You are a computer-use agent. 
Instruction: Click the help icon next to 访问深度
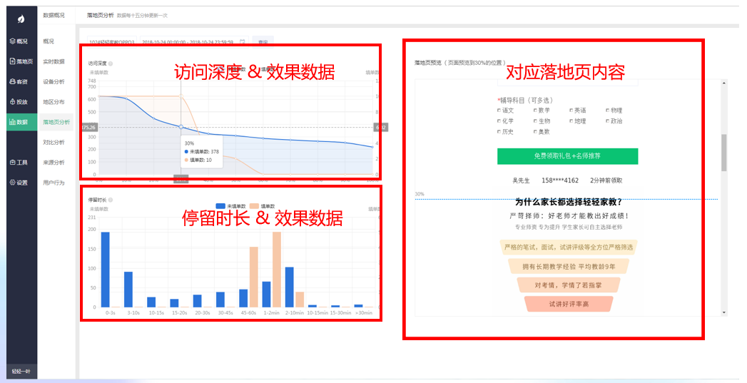click(111, 63)
